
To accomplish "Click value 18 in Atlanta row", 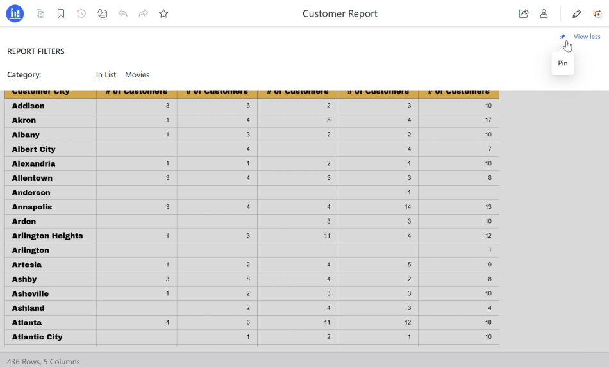I will pos(488,322).
